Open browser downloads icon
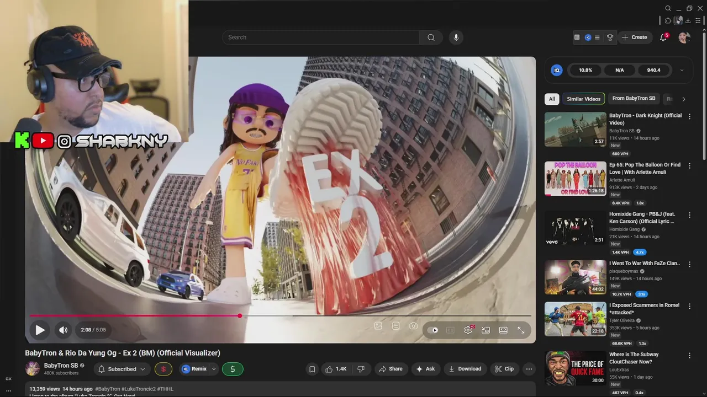This screenshot has width=707, height=397. point(688,20)
